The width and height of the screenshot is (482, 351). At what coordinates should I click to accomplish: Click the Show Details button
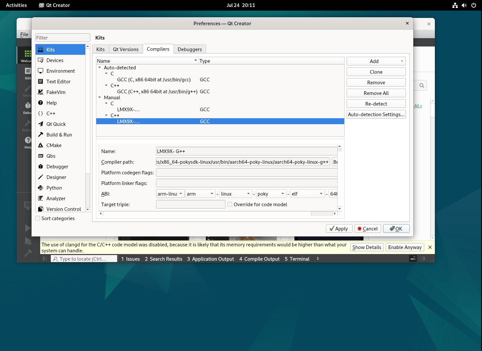(367, 247)
